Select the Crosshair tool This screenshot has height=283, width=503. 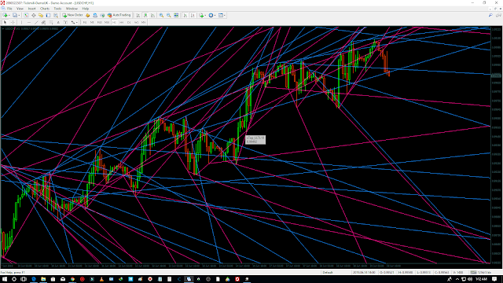coord(13,22)
